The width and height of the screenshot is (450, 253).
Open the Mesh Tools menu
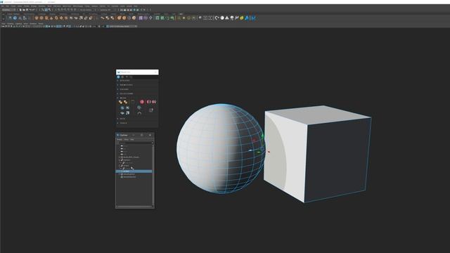click(67, 6)
